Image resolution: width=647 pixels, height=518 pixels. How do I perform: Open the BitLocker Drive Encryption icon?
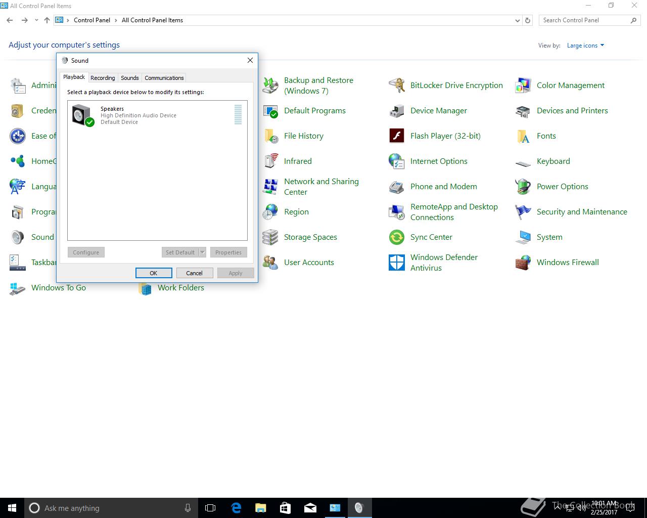pyautogui.click(x=397, y=85)
